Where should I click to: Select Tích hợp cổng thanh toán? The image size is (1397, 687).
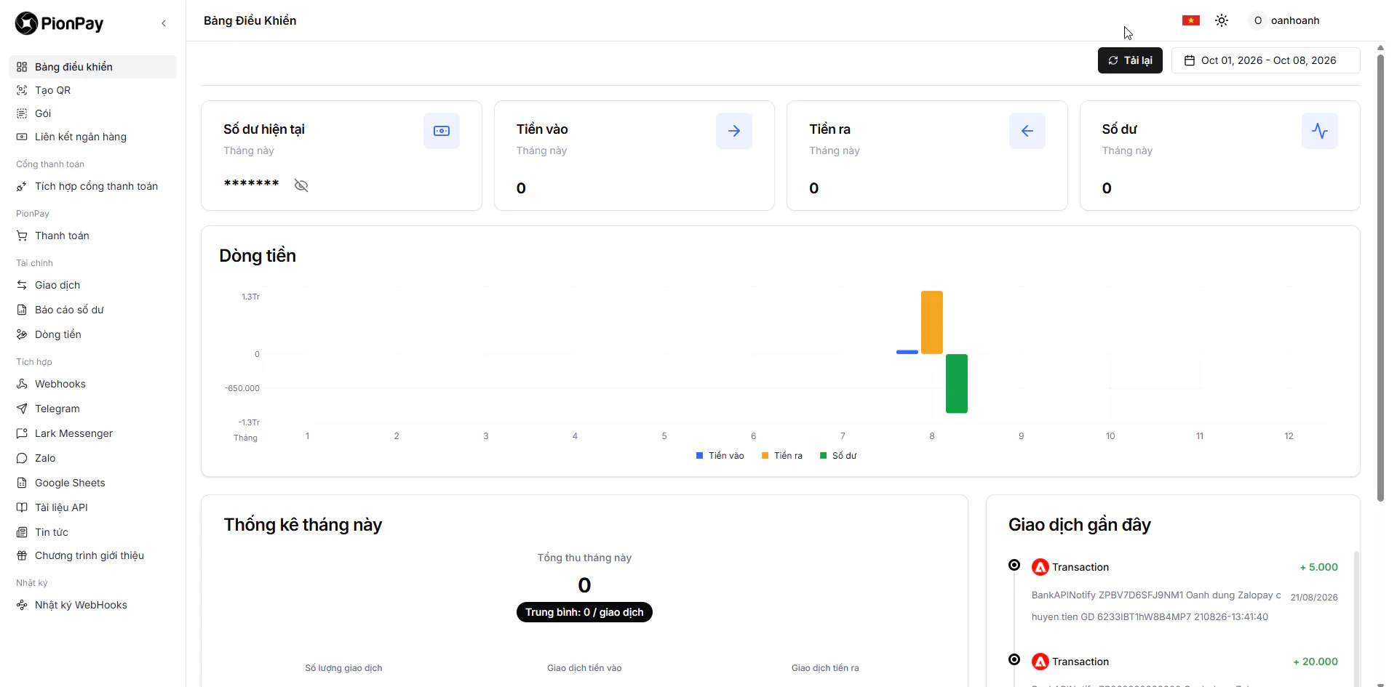92,186
